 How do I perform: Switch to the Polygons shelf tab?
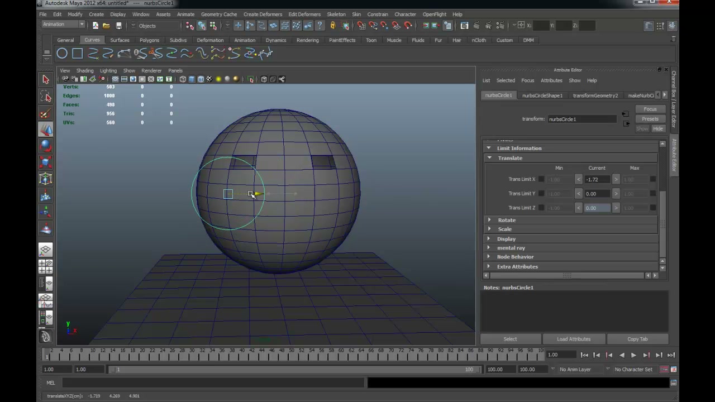coord(149,40)
